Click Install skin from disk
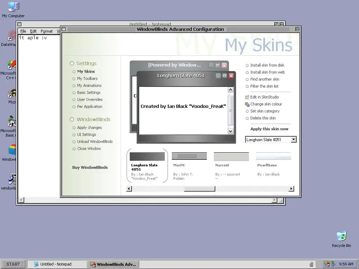 click(x=265, y=65)
